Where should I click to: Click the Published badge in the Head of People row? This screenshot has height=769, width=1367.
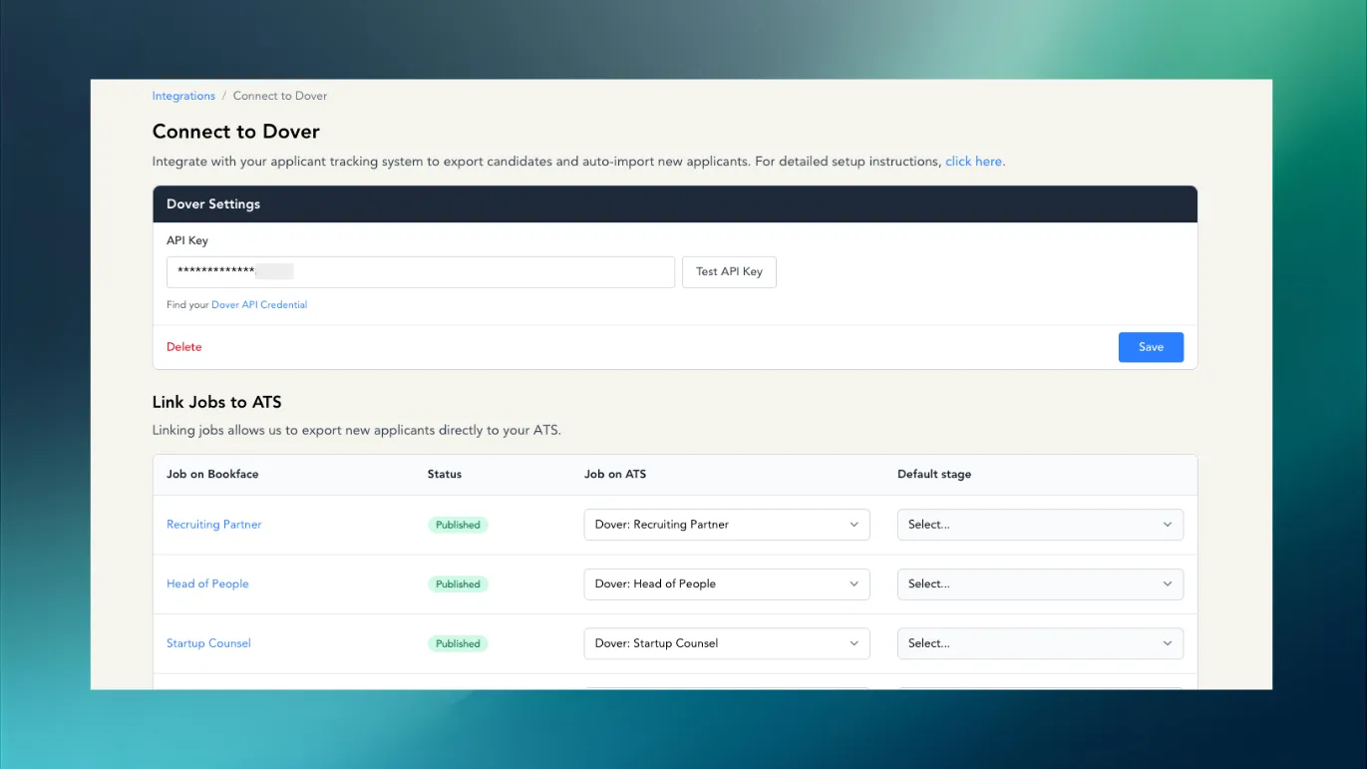coord(458,584)
